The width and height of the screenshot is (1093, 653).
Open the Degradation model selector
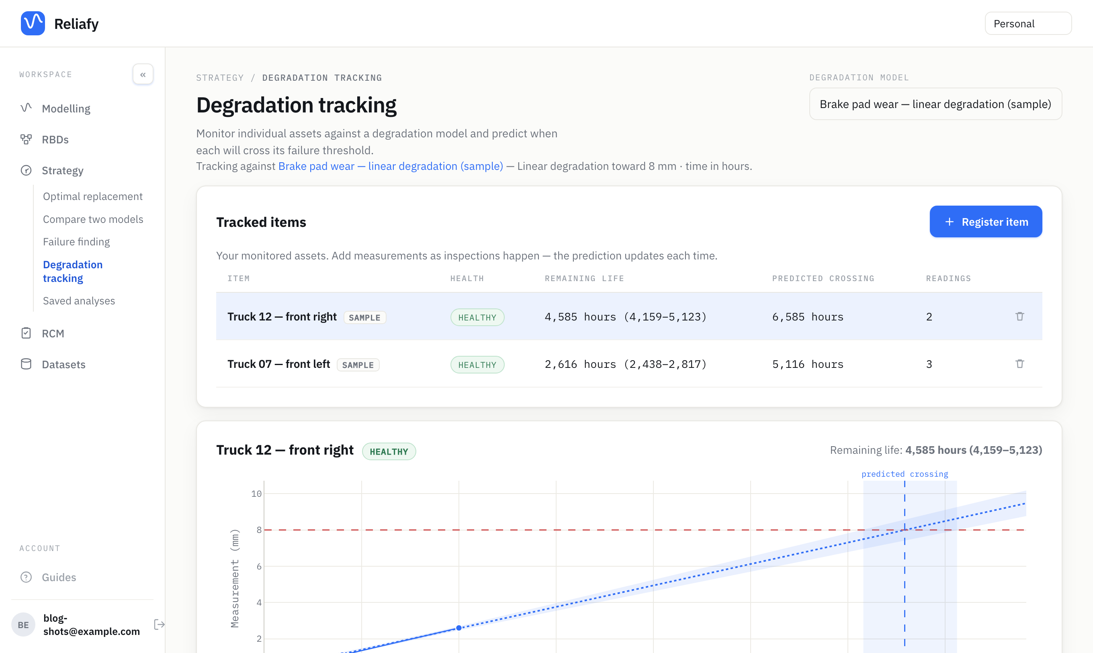(935, 104)
